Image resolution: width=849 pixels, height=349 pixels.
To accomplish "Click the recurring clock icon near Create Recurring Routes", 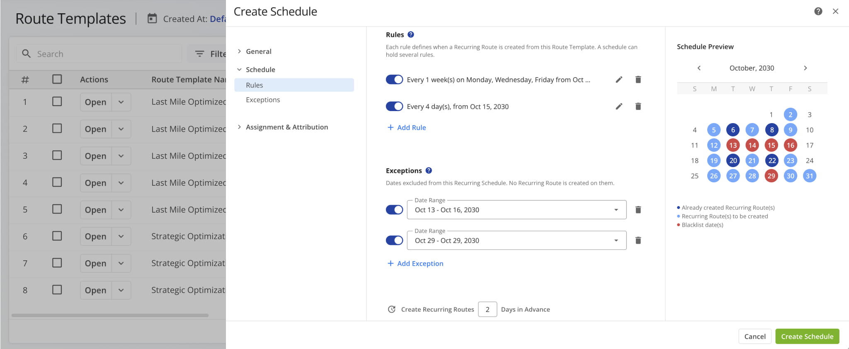I will [x=391, y=309].
